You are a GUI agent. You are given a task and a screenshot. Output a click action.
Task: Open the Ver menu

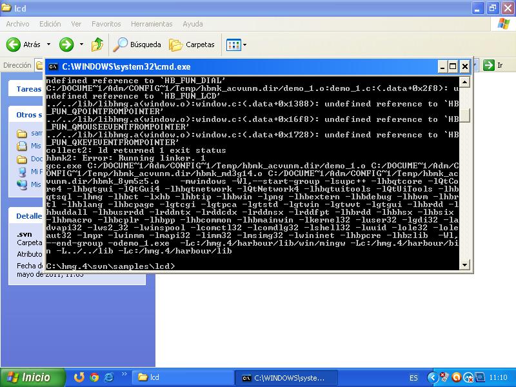(76, 24)
